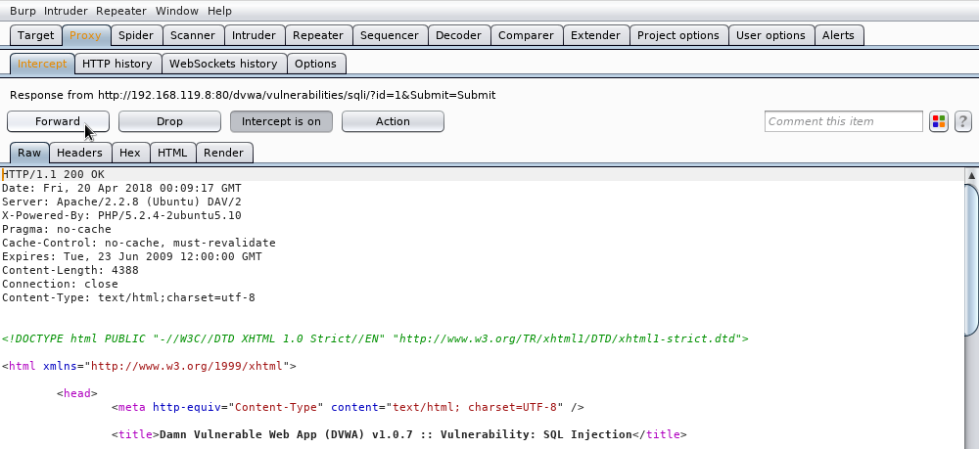
Task: Click the vertical scrollbar of response pane
Action: (x=971, y=293)
